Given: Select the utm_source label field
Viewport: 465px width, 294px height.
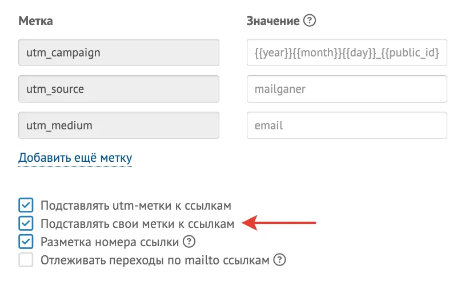Looking at the screenshot, I should click(x=119, y=89).
